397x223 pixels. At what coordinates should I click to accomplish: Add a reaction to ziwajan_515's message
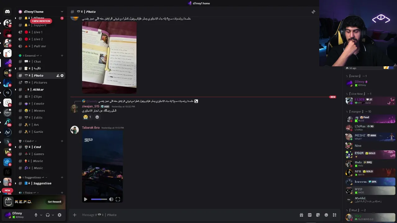click(97, 117)
